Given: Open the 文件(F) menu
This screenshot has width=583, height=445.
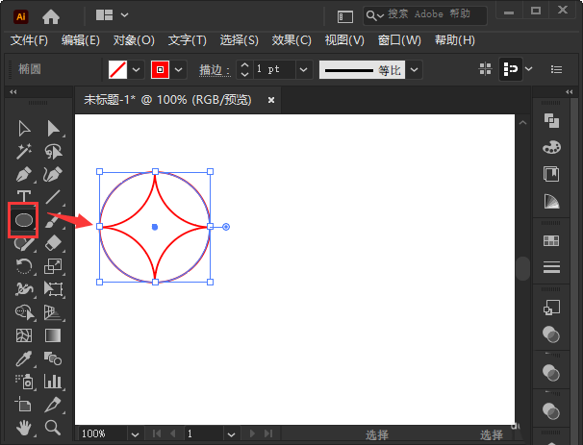Looking at the screenshot, I should pos(29,40).
